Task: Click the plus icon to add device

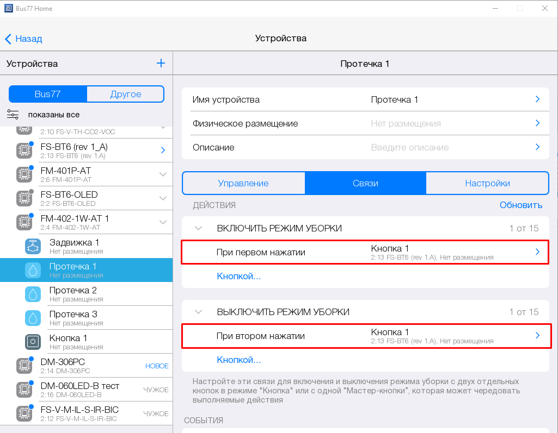Action: (x=161, y=64)
